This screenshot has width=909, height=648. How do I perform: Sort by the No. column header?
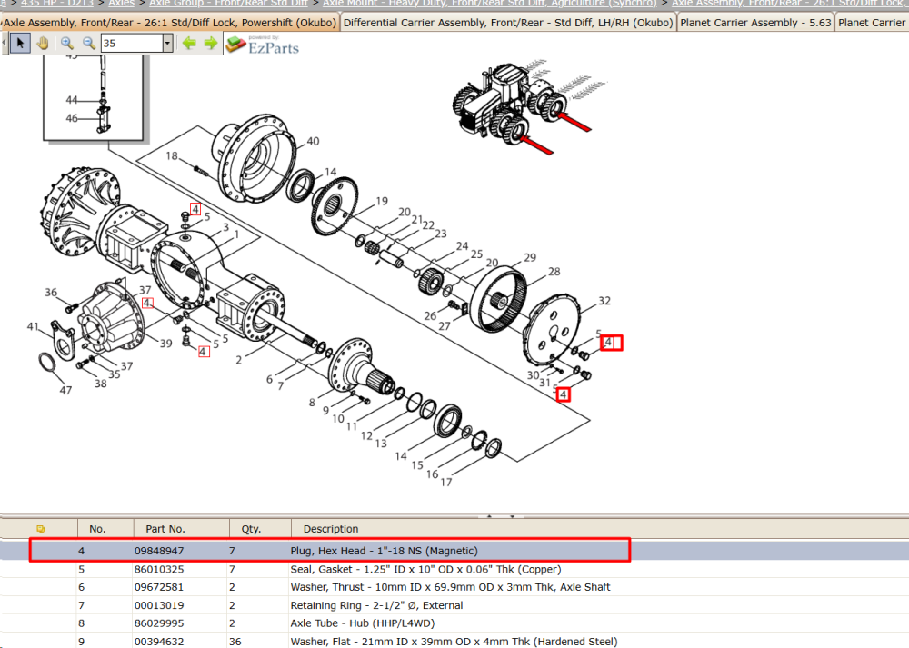(x=97, y=529)
